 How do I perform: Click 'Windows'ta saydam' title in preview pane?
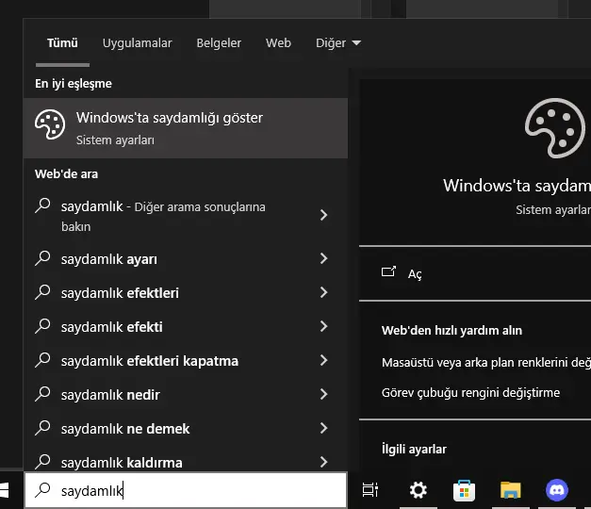click(517, 186)
